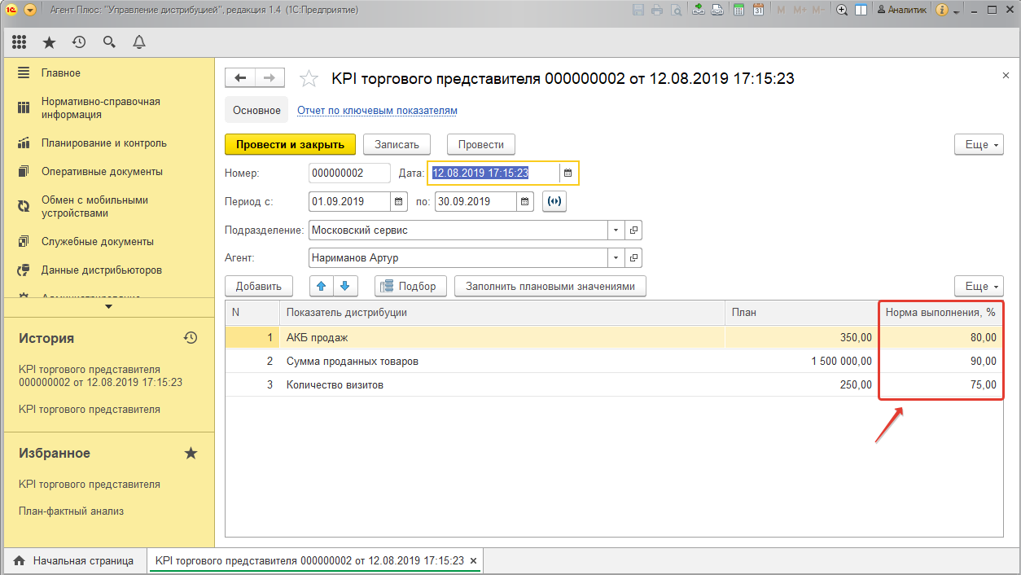Move row down with blue arrow
The width and height of the screenshot is (1021, 575).
click(344, 286)
